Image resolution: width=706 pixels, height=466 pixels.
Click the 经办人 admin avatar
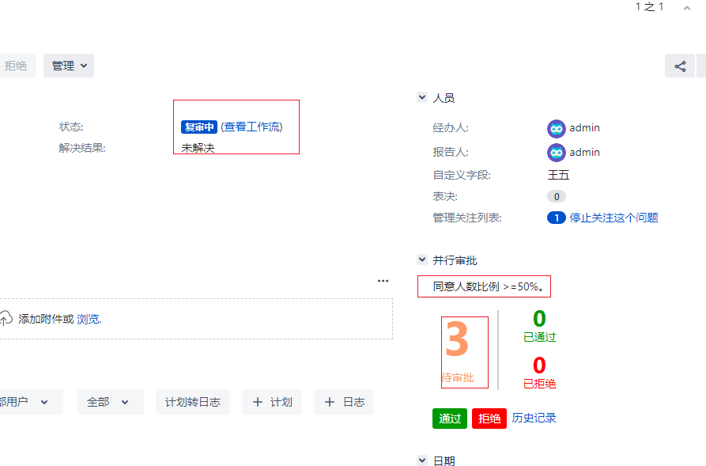557,128
